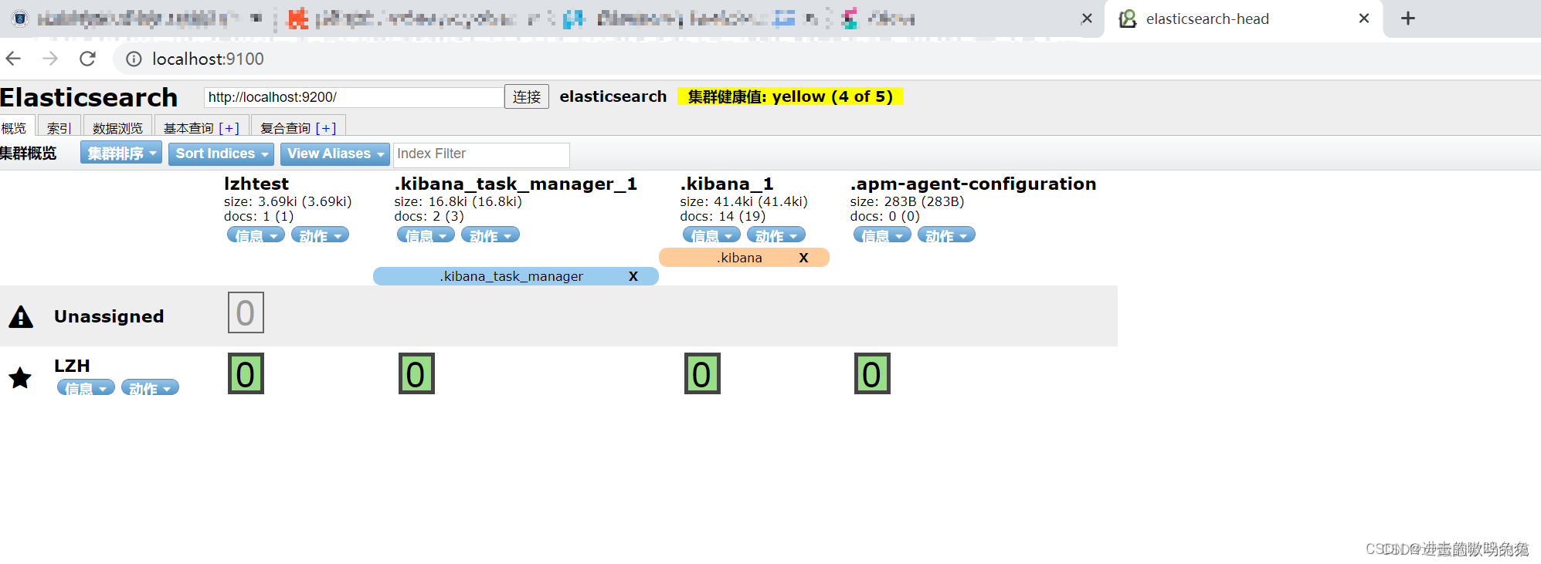The image size is (1541, 564).
Task: Click the 连接 connect button
Action: click(527, 96)
